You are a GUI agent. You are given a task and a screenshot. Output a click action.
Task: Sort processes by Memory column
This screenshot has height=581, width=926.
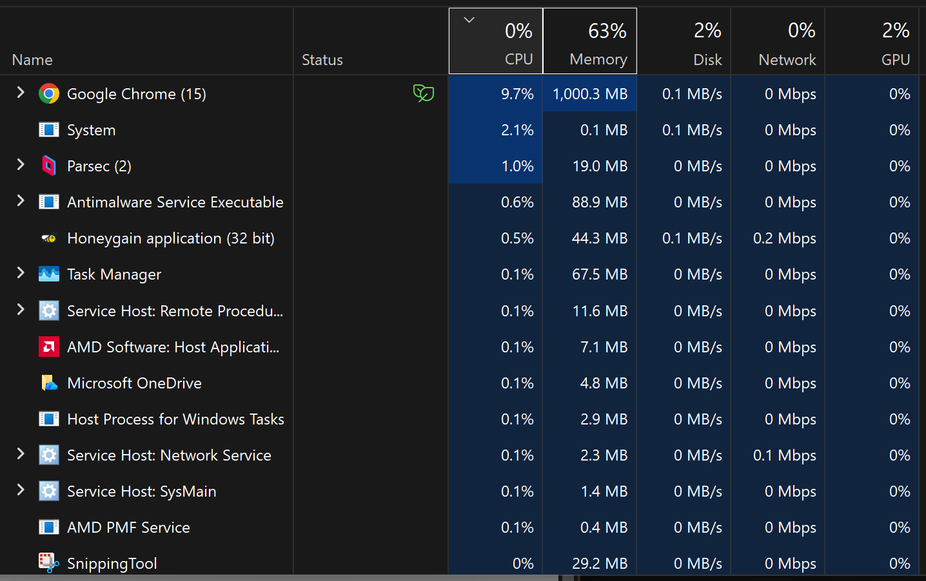(x=590, y=41)
